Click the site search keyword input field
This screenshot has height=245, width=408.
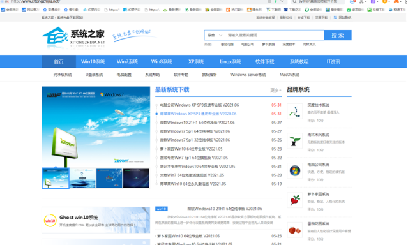coord(275,35)
